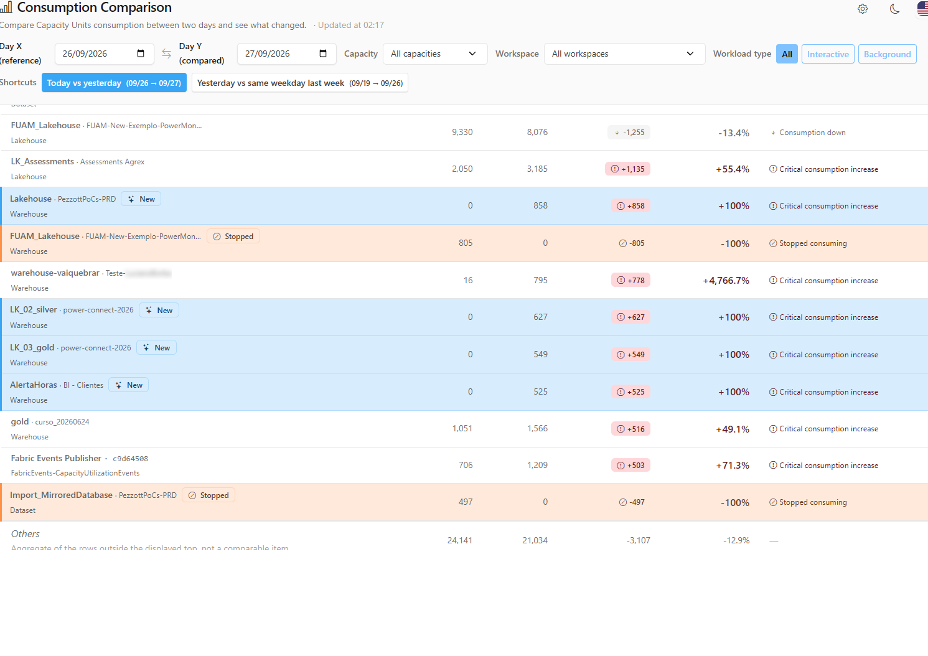
Task: Click the sparkle icon in LK_02_silver New badge
Action: pyautogui.click(x=149, y=311)
